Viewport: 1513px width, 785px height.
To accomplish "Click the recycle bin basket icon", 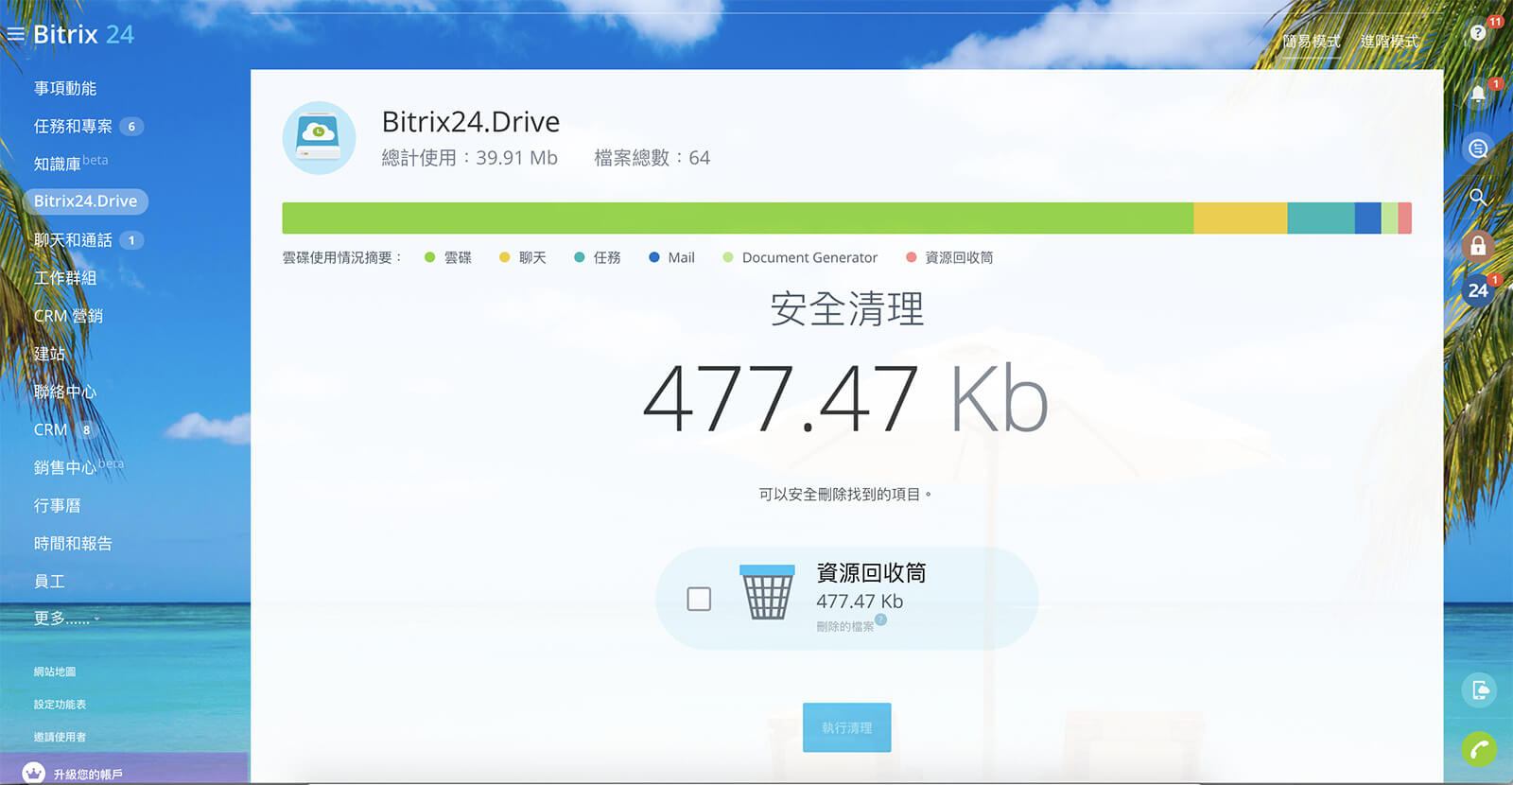I will click(767, 592).
